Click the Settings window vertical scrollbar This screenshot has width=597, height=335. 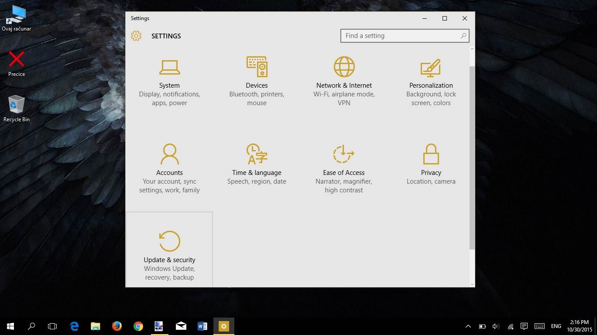pos(472,157)
